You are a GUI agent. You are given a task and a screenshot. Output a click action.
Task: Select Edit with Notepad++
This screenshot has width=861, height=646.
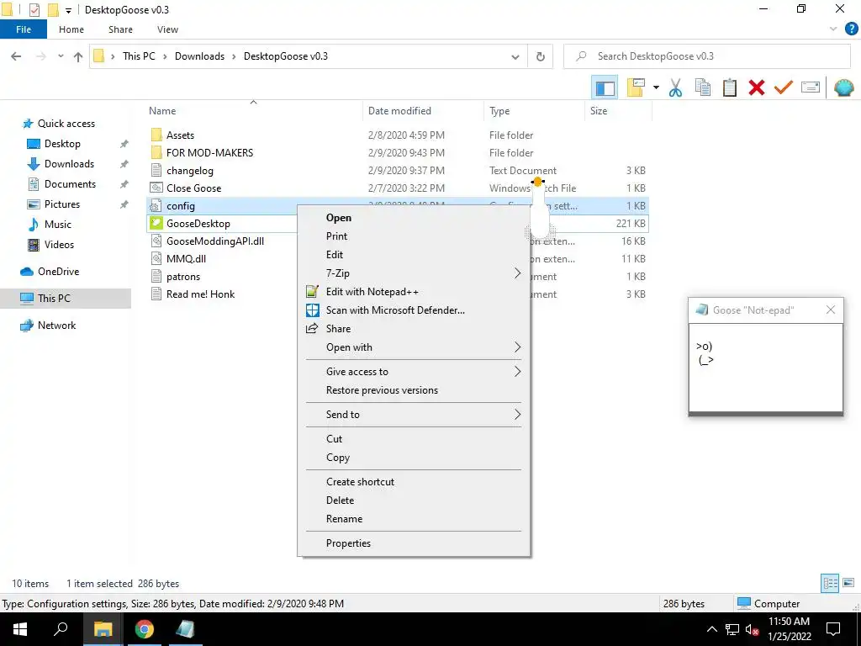point(414,292)
